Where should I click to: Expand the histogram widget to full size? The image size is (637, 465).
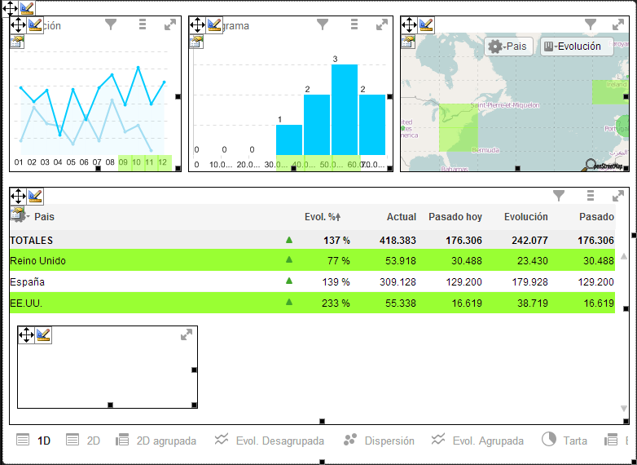point(381,25)
